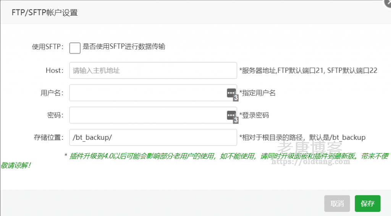Focus the Host address input field
This screenshot has width=391, height=216.
[x=153, y=70]
